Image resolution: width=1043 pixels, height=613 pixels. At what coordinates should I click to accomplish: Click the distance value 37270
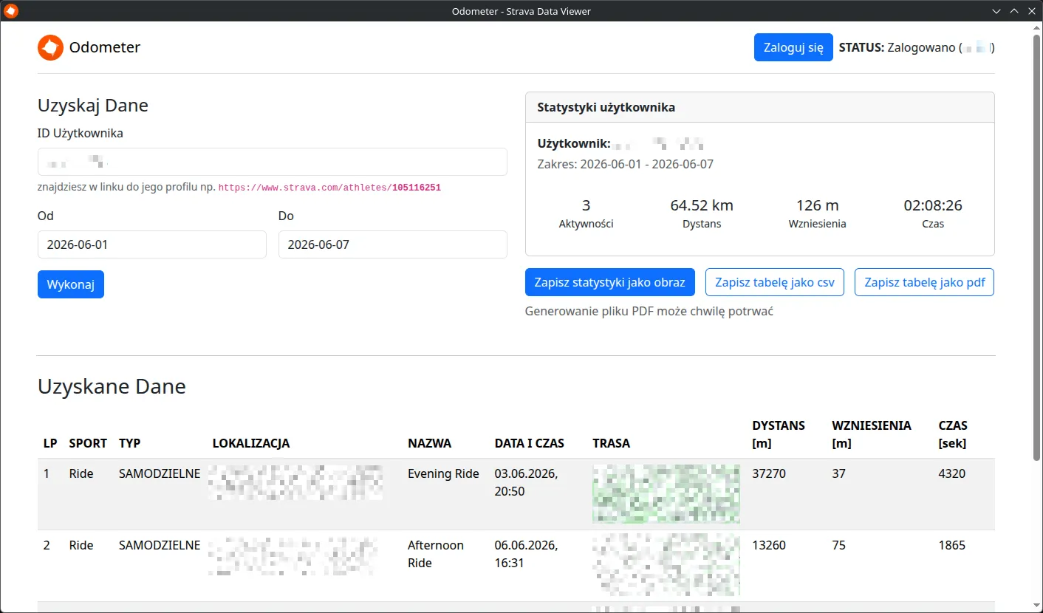(769, 474)
